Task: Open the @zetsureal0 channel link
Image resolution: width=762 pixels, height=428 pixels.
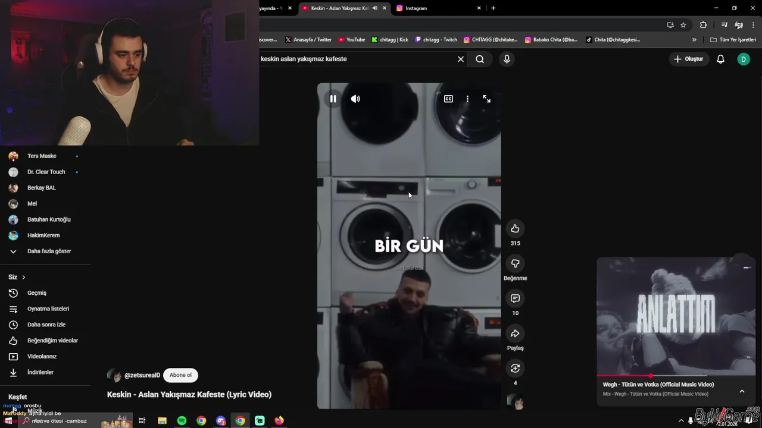Action: [x=142, y=375]
